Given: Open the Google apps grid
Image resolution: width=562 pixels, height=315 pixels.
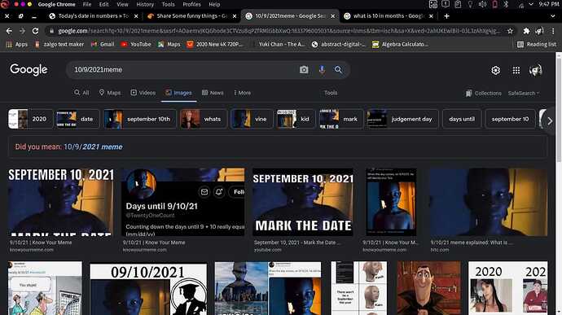Looking at the screenshot, I should (x=516, y=70).
